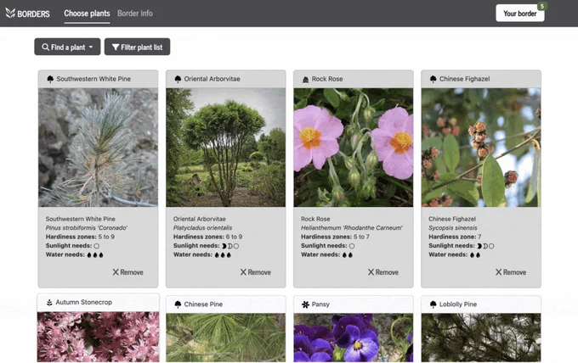Open the Chinese Pine photo
578x363 pixels.
tap(225, 338)
